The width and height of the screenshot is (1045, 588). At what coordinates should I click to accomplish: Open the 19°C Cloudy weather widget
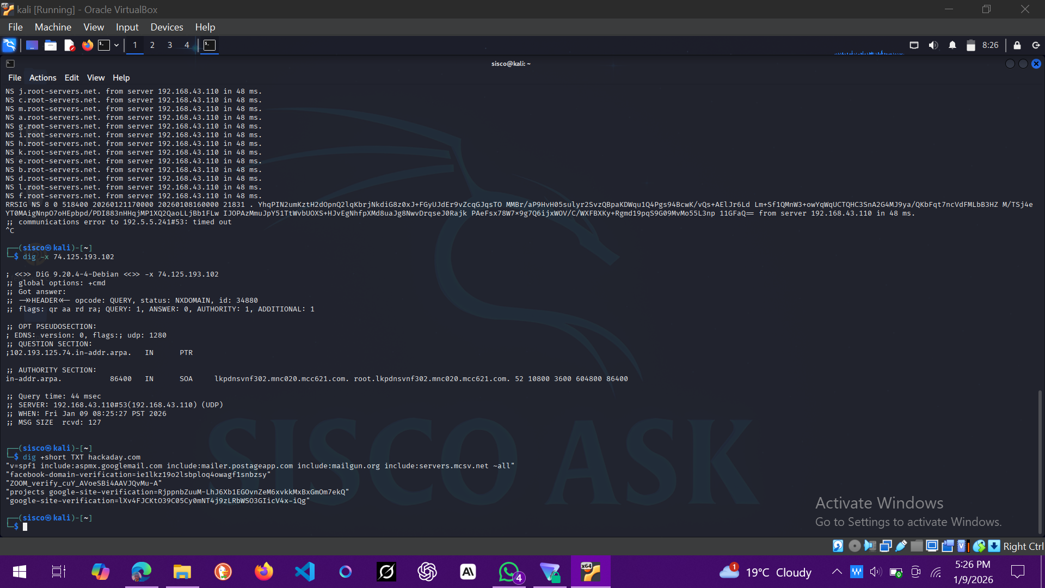click(766, 572)
